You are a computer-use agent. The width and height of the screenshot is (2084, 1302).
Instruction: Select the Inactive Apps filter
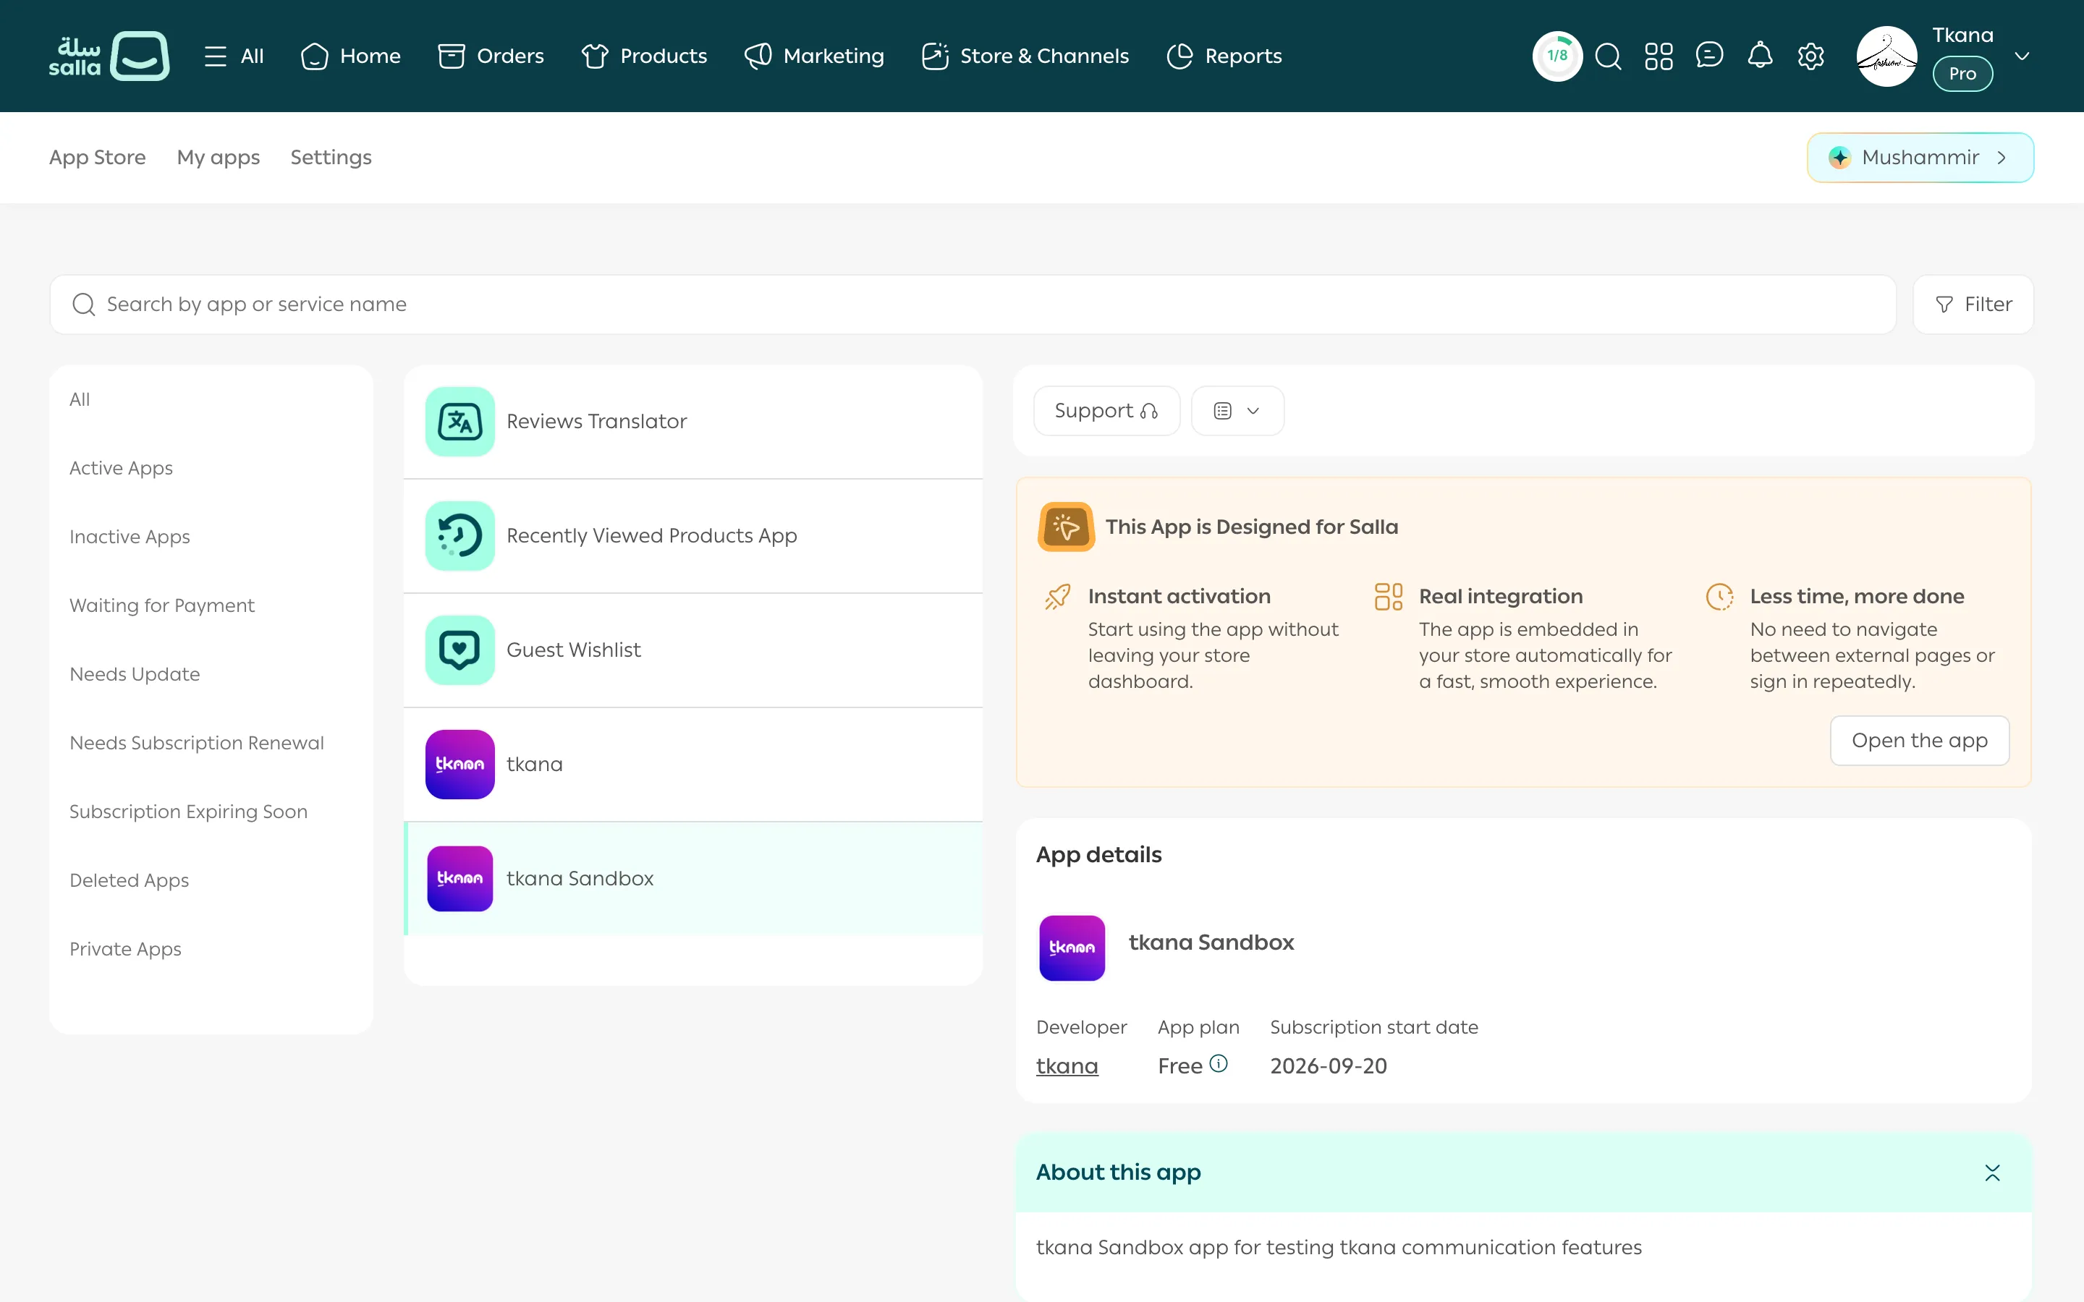click(130, 537)
